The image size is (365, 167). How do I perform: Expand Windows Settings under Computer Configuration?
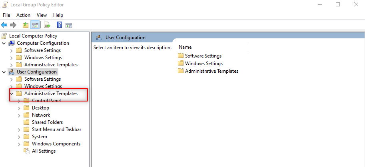(x=12, y=58)
